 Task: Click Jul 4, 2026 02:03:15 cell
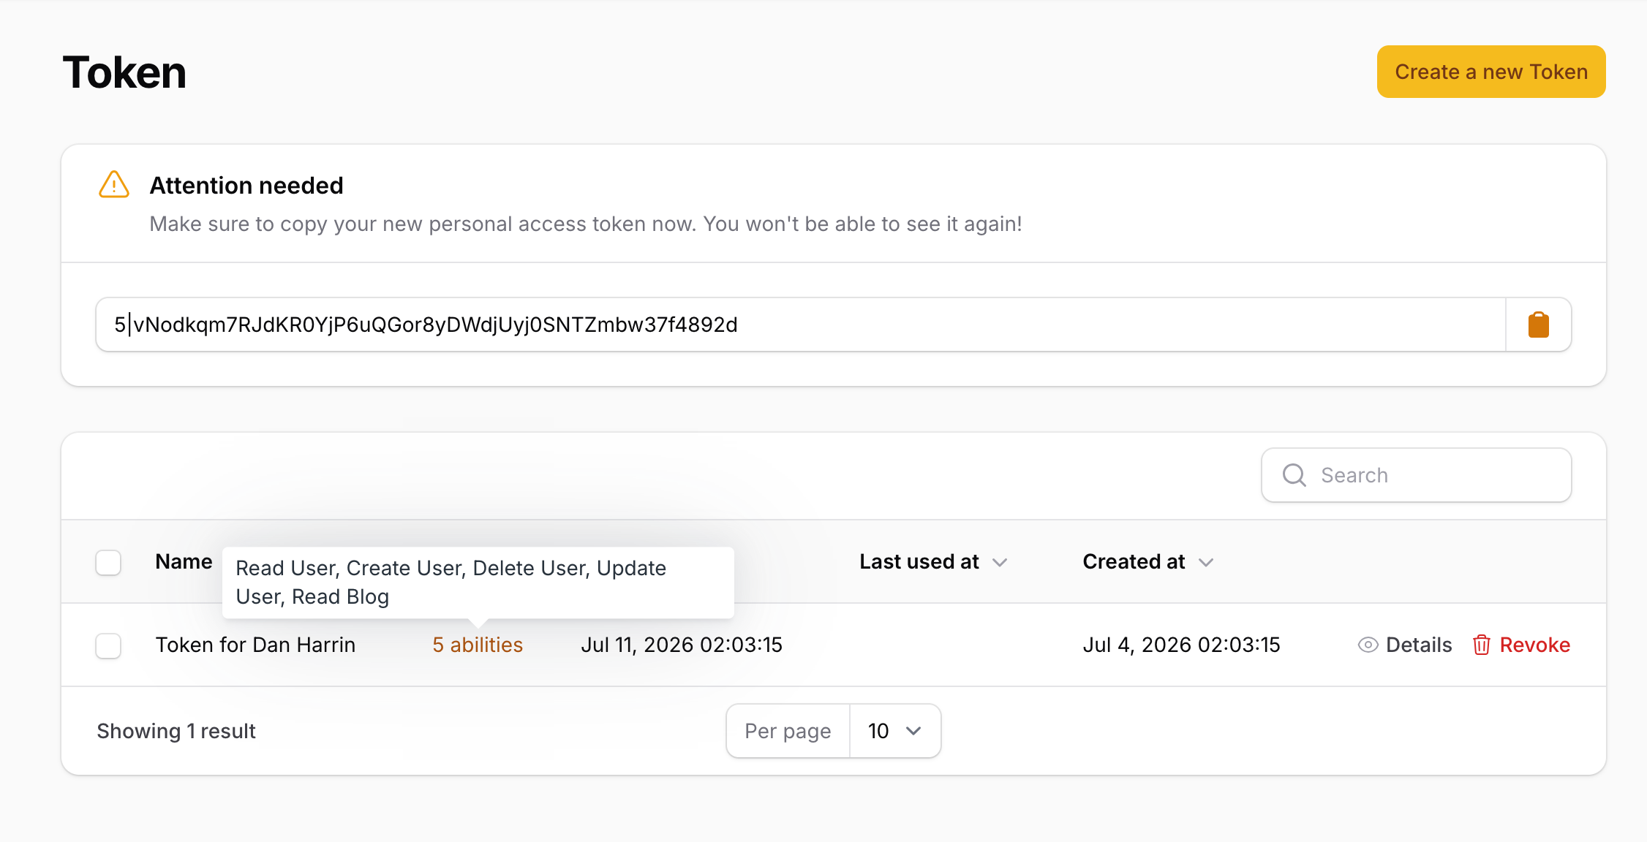click(x=1181, y=645)
